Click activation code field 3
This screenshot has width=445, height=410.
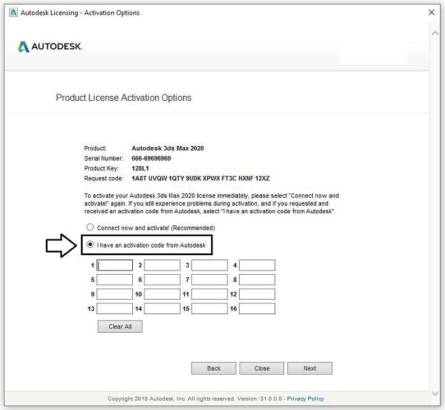pos(209,265)
